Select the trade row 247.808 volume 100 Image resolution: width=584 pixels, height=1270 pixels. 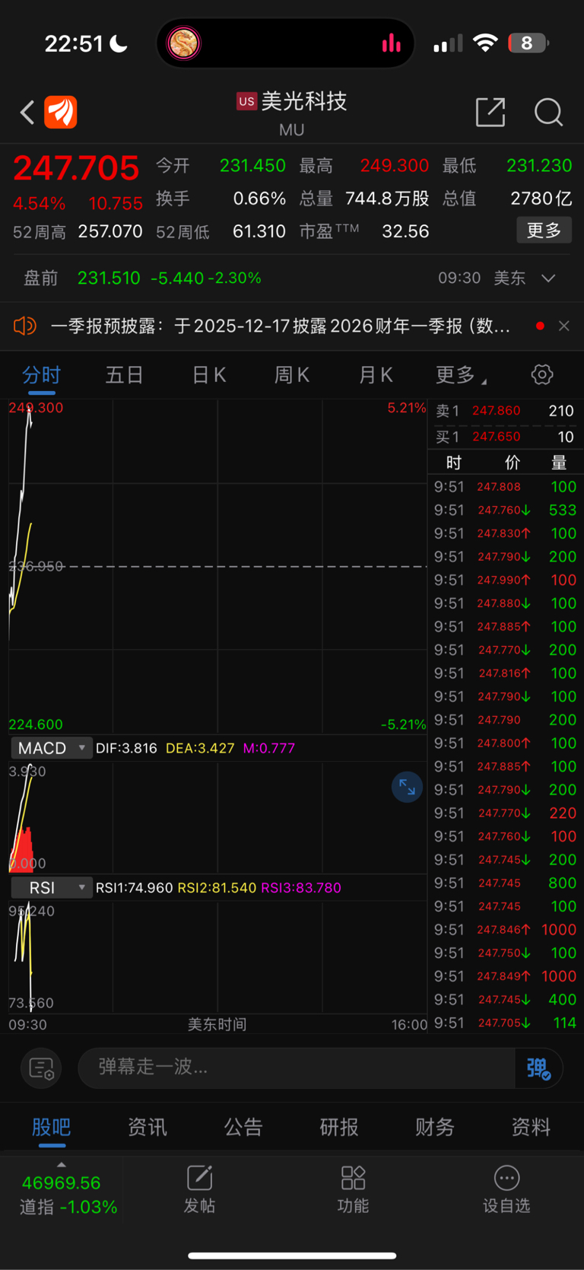pos(505,487)
